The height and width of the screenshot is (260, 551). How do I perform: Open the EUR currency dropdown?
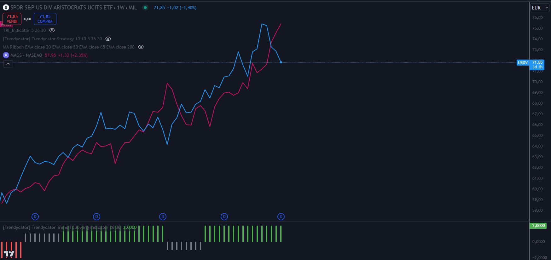[x=539, y=8]
